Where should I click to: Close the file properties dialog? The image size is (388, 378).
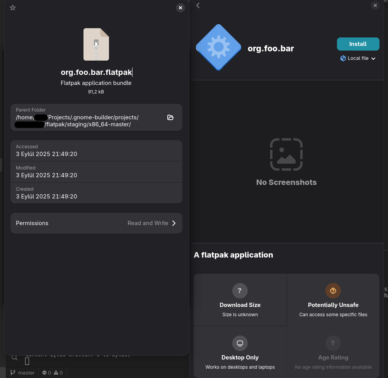click(180, 8)
